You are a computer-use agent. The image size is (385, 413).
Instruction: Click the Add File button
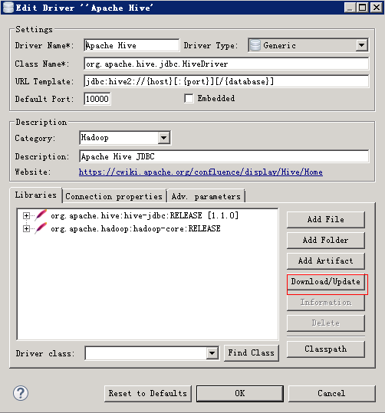[326, 219]
